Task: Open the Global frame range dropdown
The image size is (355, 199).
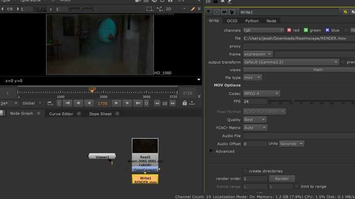Action: (x=32, y=103)
